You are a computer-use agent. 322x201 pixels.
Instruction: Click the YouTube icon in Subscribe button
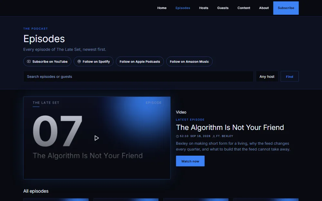coord(29,61)
